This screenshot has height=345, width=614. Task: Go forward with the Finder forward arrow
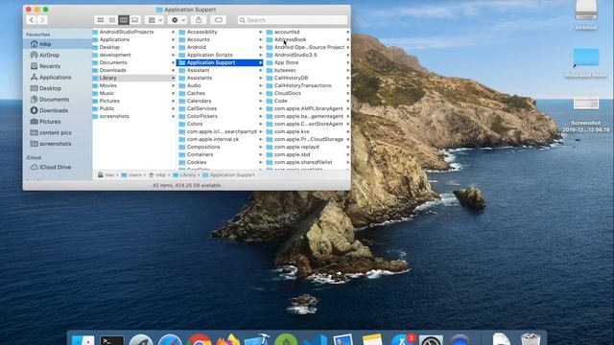[x=42, y=20]
